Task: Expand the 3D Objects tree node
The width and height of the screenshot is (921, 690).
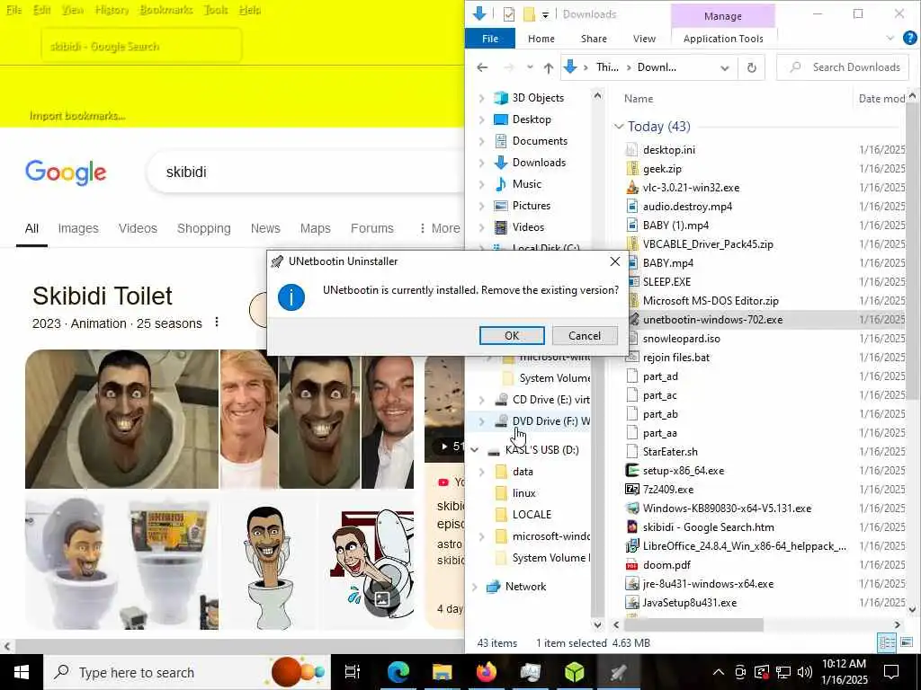Action: [482, 98]
